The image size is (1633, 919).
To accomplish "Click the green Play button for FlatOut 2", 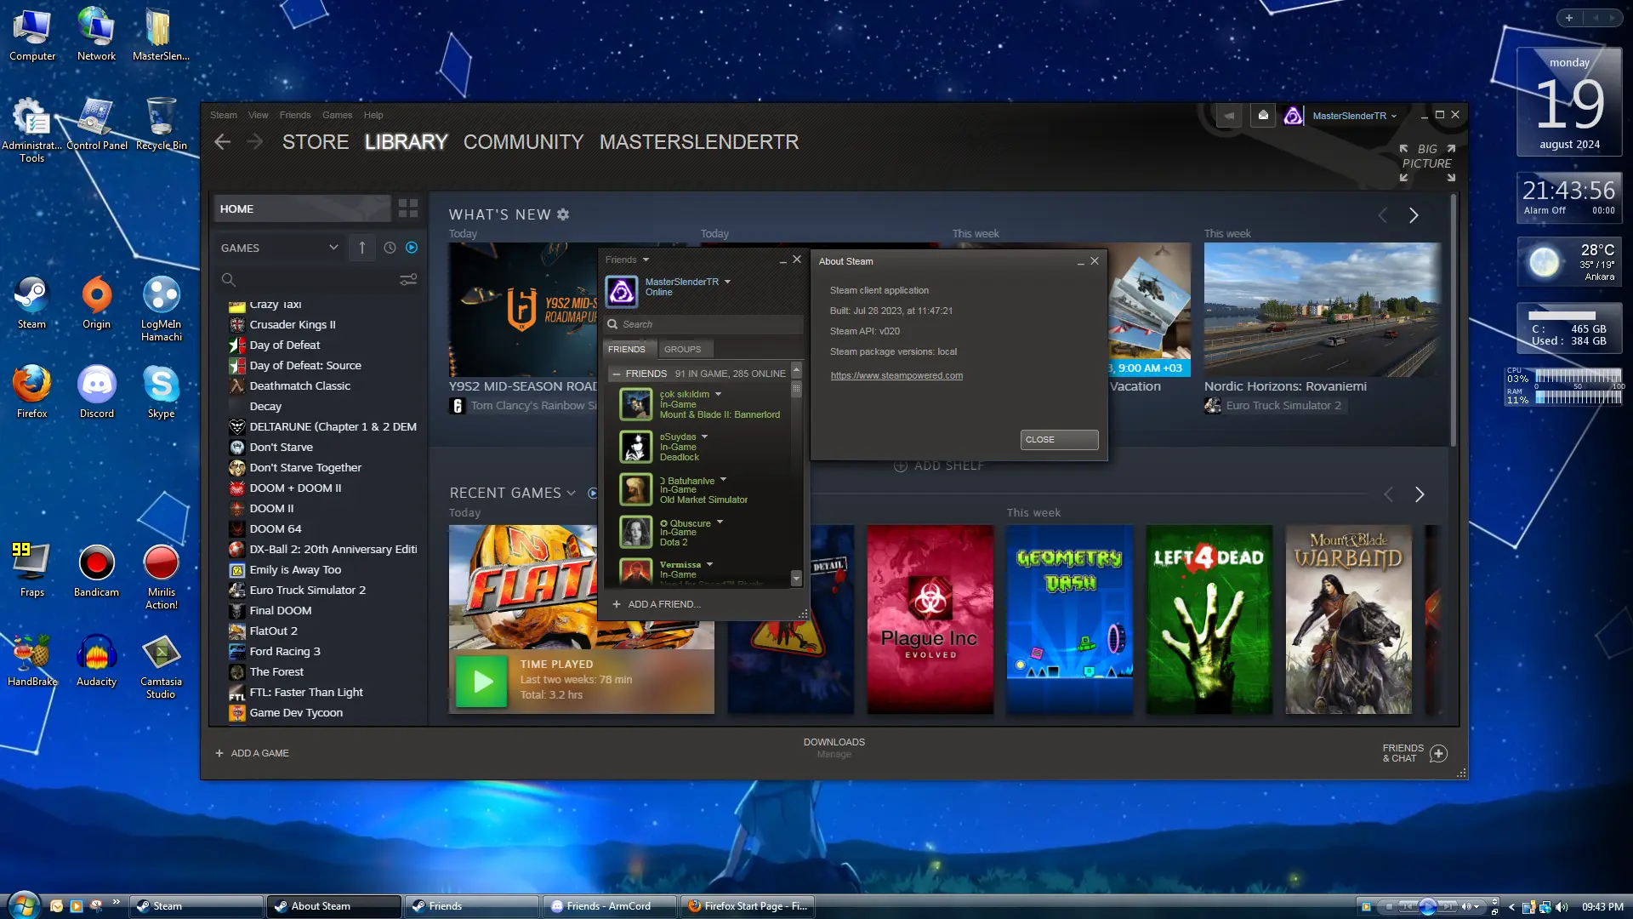I will (x=482, y=682).
